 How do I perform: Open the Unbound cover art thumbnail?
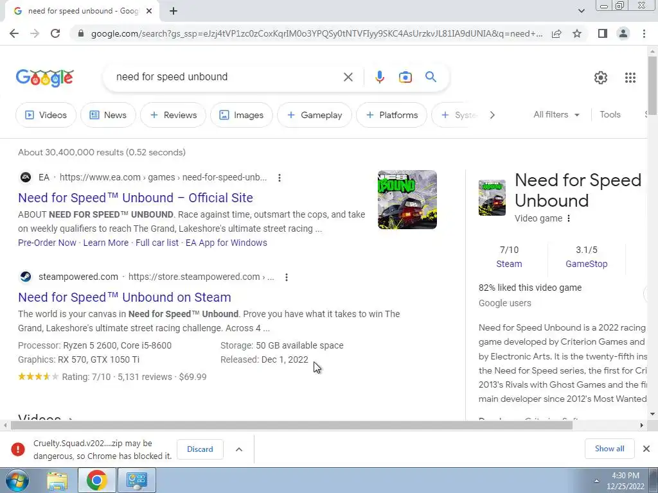pos(407,200)
